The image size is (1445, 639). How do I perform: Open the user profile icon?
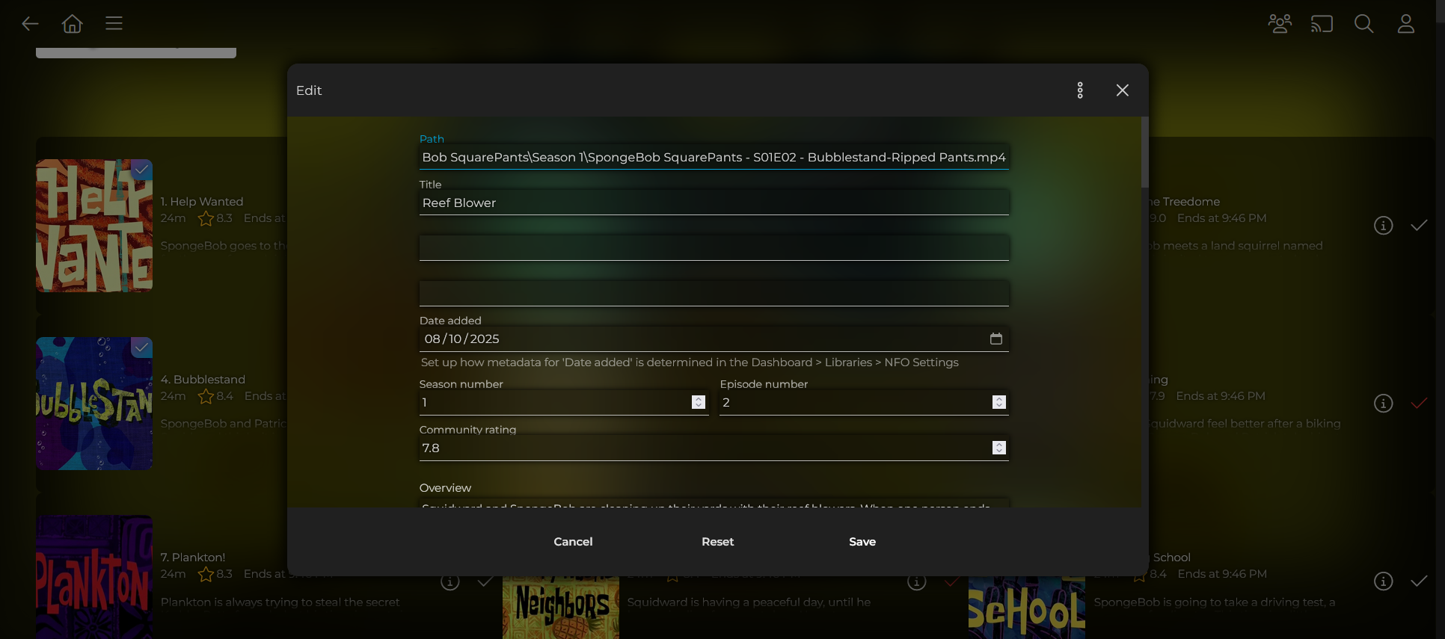(x=1405, y=24)
